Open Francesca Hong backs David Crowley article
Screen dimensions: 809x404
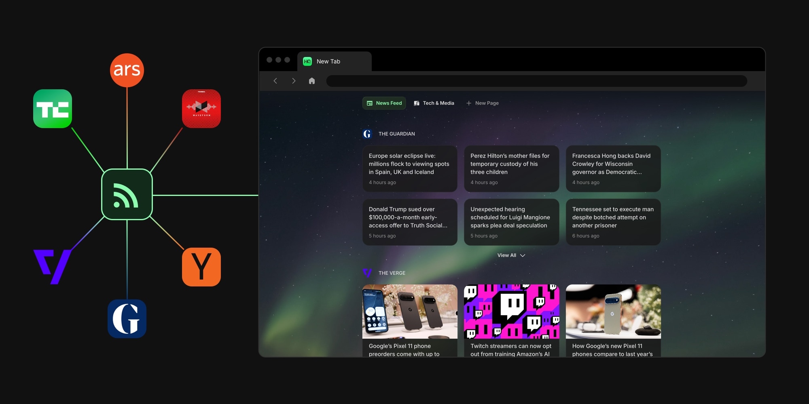click(613, 168)
